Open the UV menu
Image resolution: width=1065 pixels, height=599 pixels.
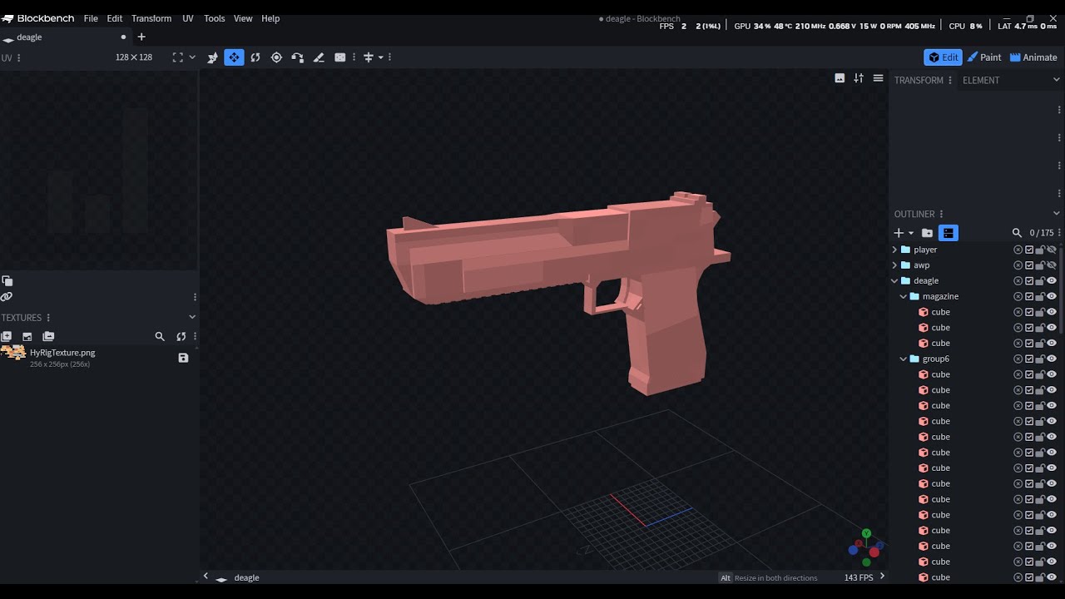[x=188, y=18]
